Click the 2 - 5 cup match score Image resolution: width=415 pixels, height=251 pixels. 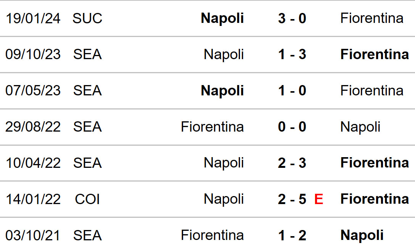pos(292,199)
